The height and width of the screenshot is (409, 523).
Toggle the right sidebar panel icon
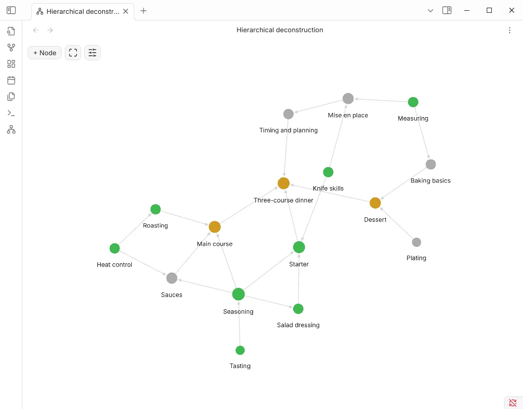pos(447,10)
